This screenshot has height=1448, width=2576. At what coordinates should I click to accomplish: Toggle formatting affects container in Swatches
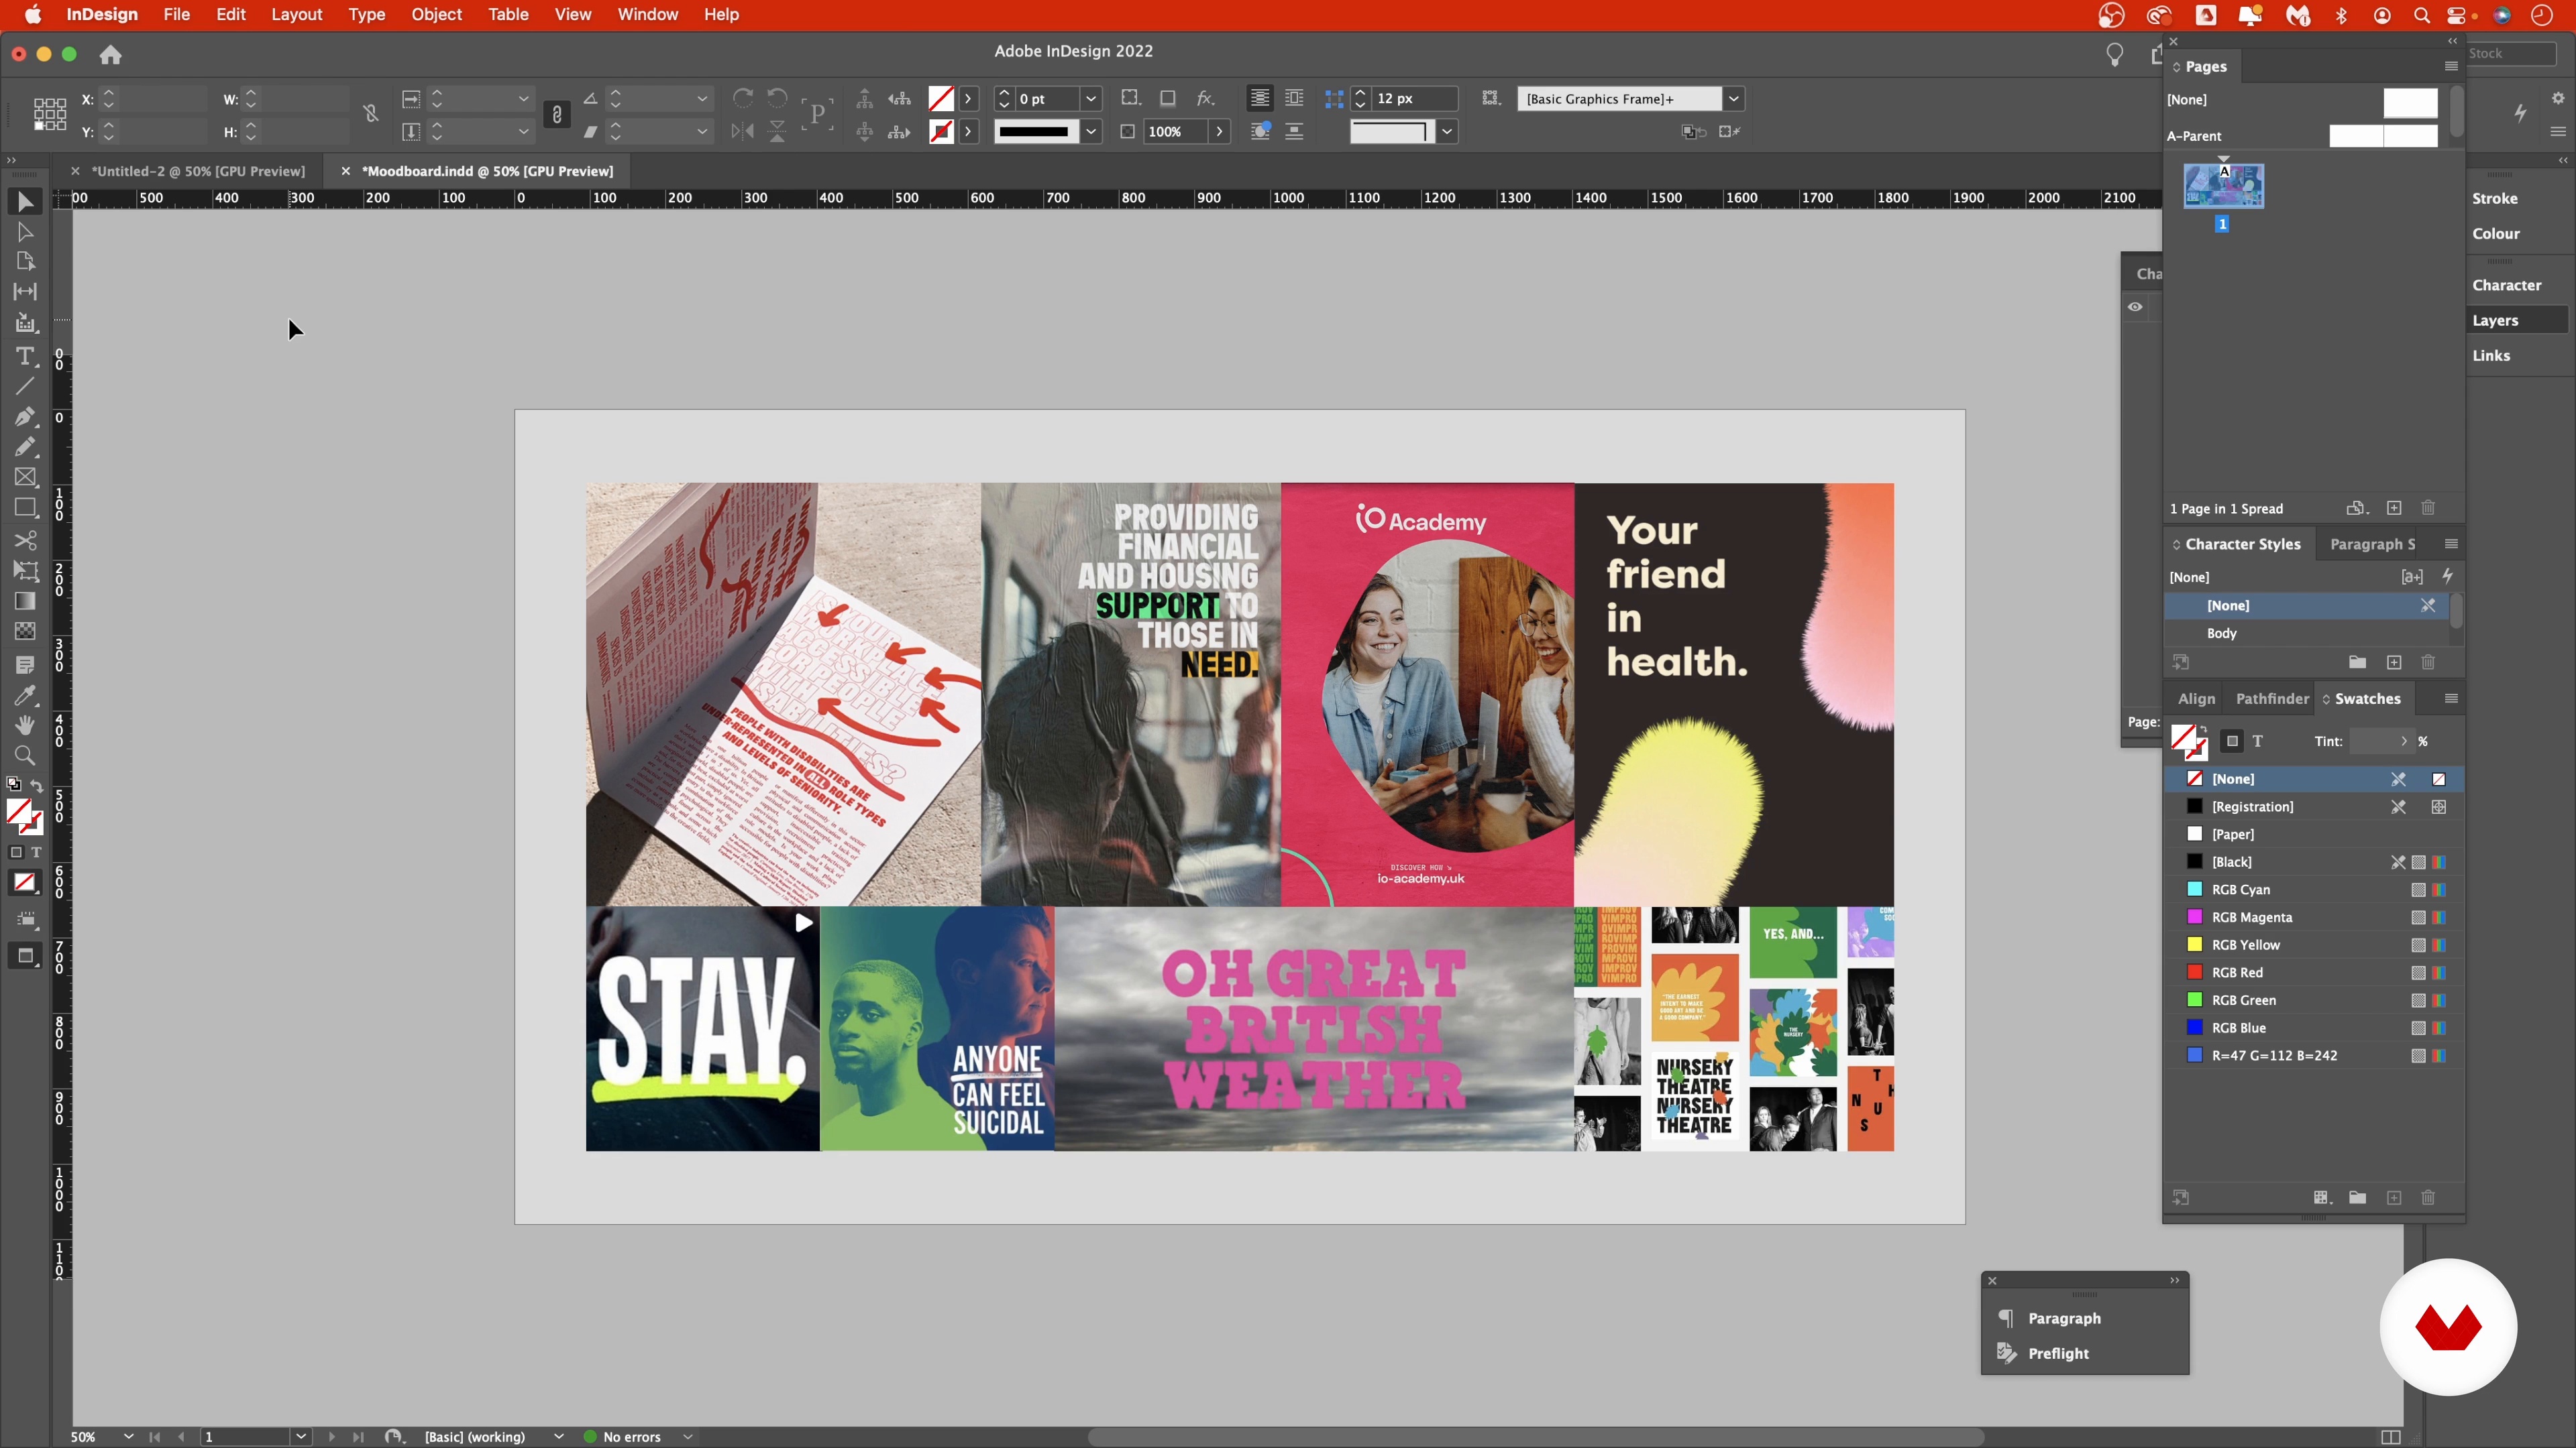[x=2232, y=741]
